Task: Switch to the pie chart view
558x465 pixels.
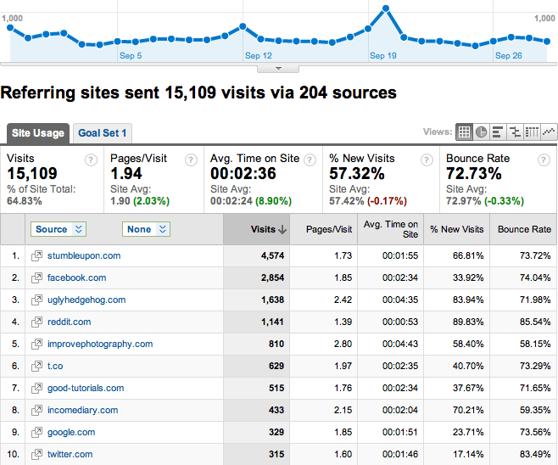Action: [x=481, y=132]
